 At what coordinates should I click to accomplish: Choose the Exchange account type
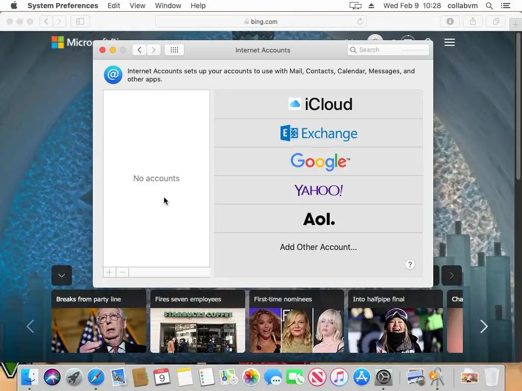pyautogui.click(x=319, y=133)
